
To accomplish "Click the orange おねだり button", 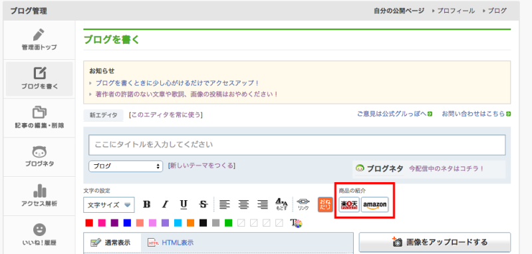I will click(x=325, y=205).
